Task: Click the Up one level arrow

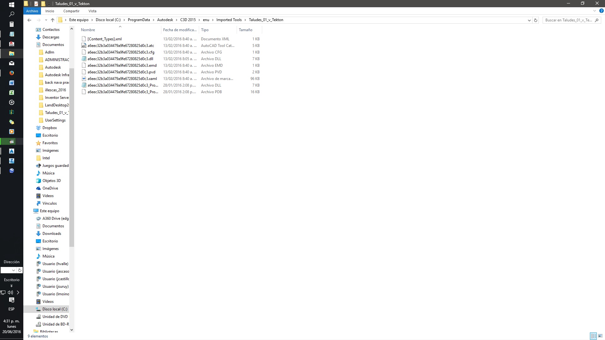Action: (x=53, y=20)
